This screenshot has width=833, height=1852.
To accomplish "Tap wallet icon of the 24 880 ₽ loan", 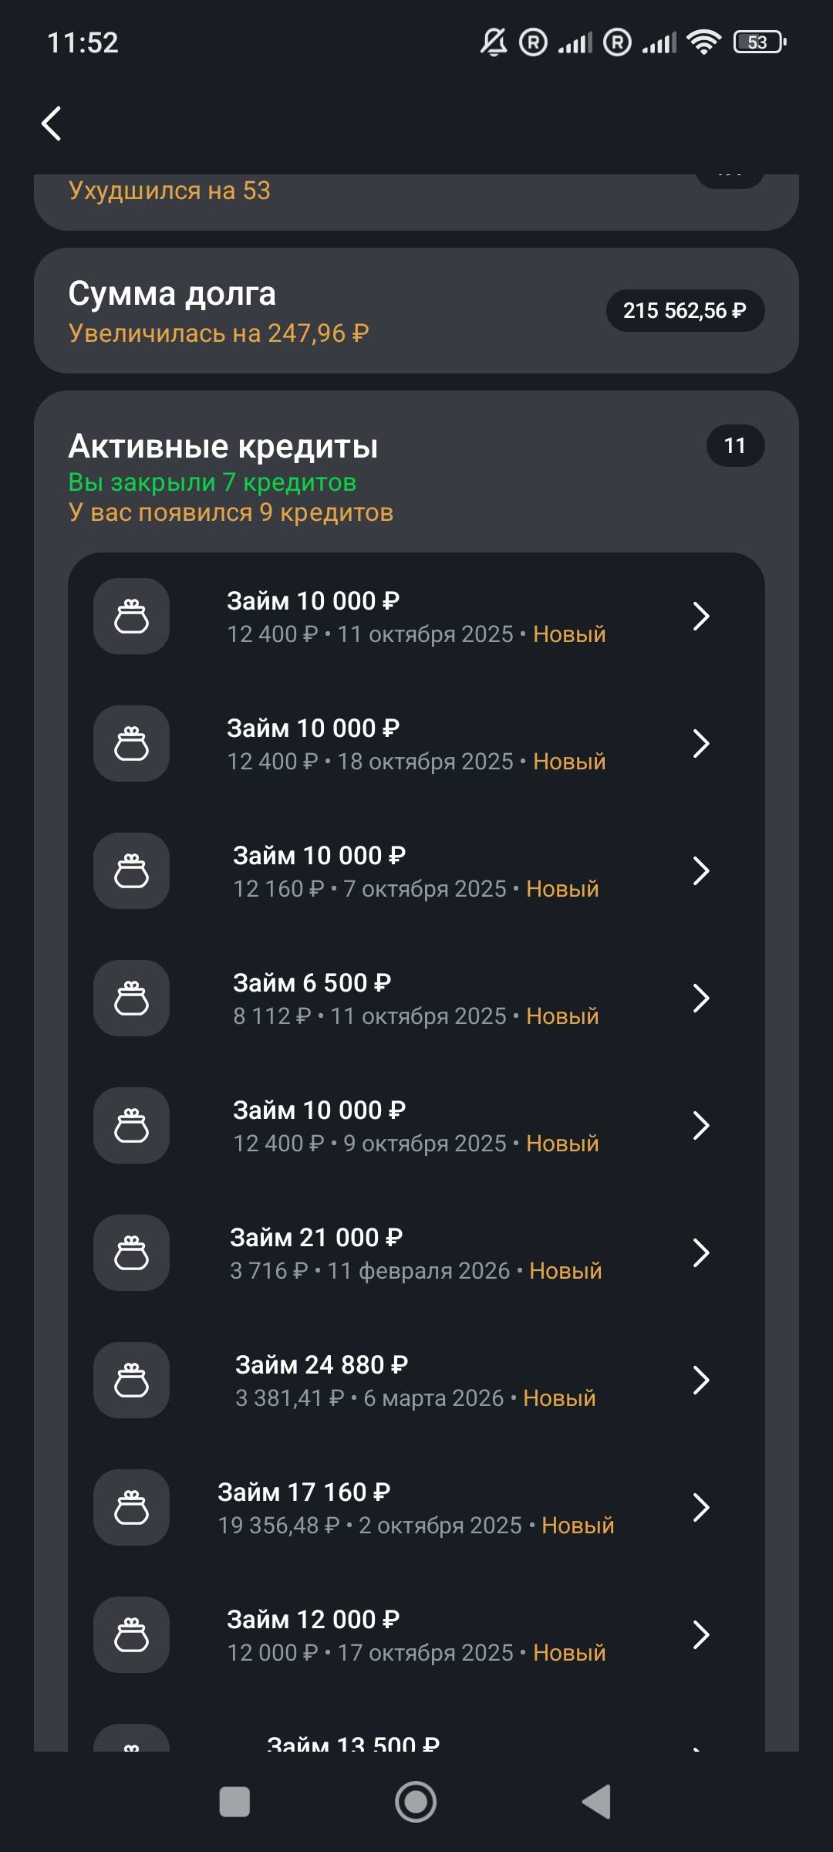I will pyautogui.click(x=131, y=1381).
